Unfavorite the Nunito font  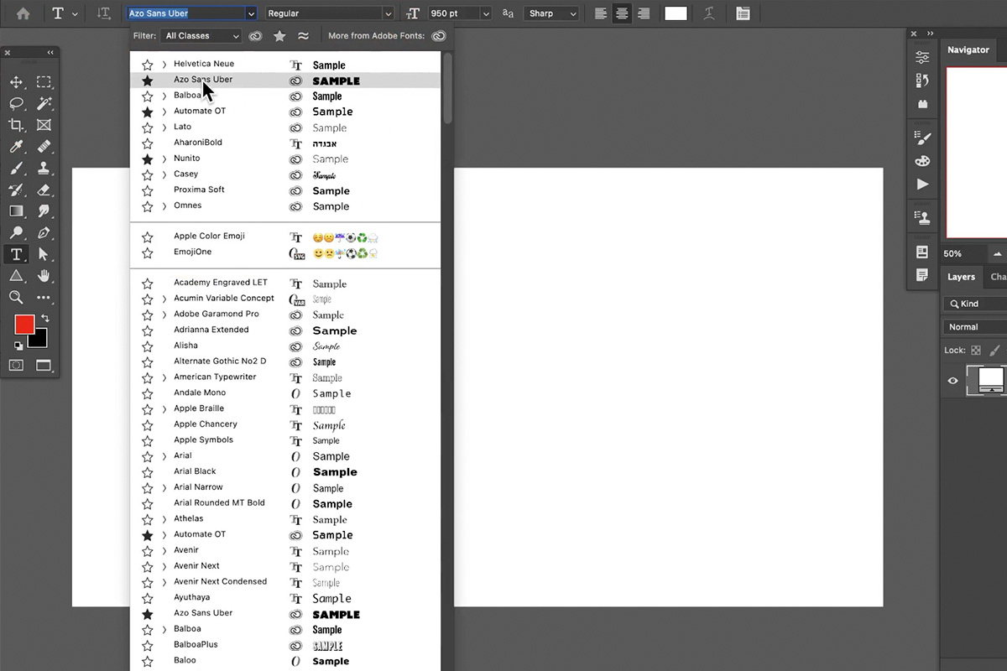click(149, 158)
